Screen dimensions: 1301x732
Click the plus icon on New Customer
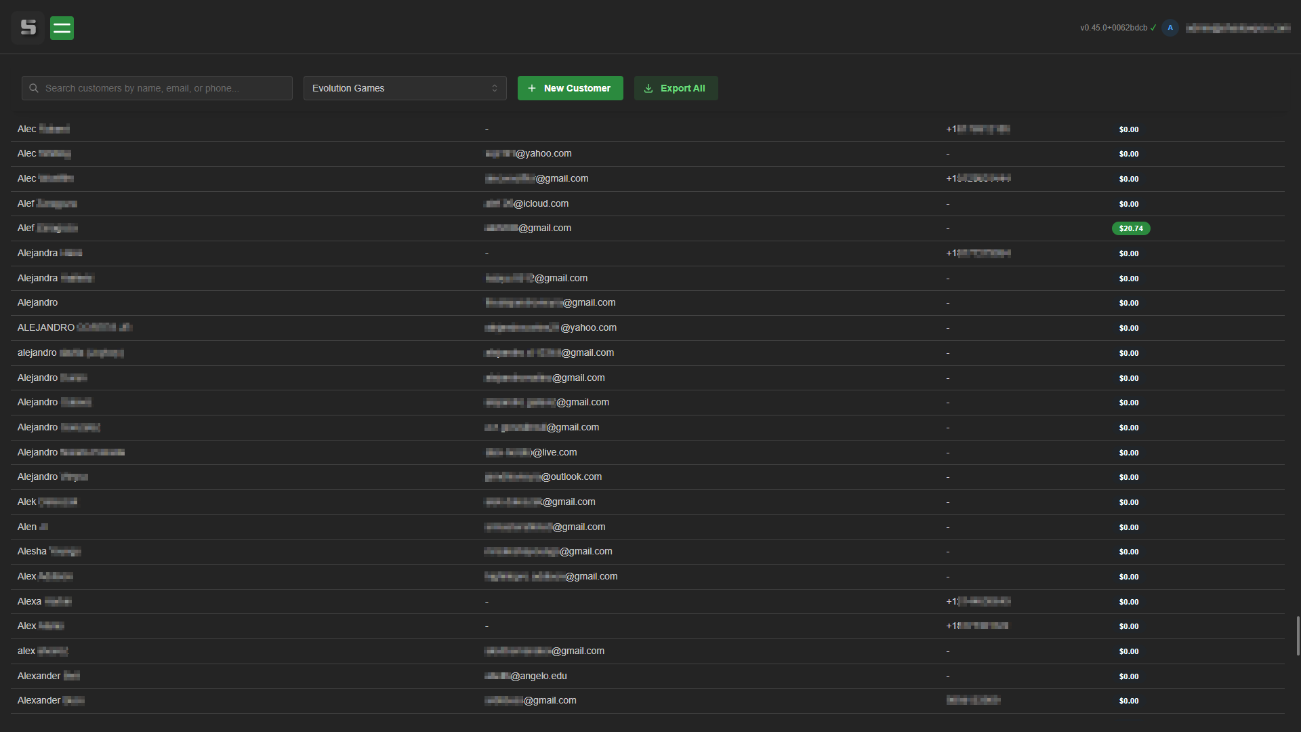tap(532, 89)
